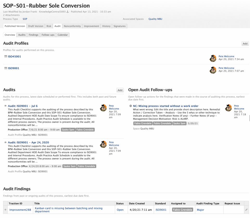The height and width of the screenshot is (218, 250).
Task: Open the Quality MBU associated space link
Action: (x=155, y=19)
